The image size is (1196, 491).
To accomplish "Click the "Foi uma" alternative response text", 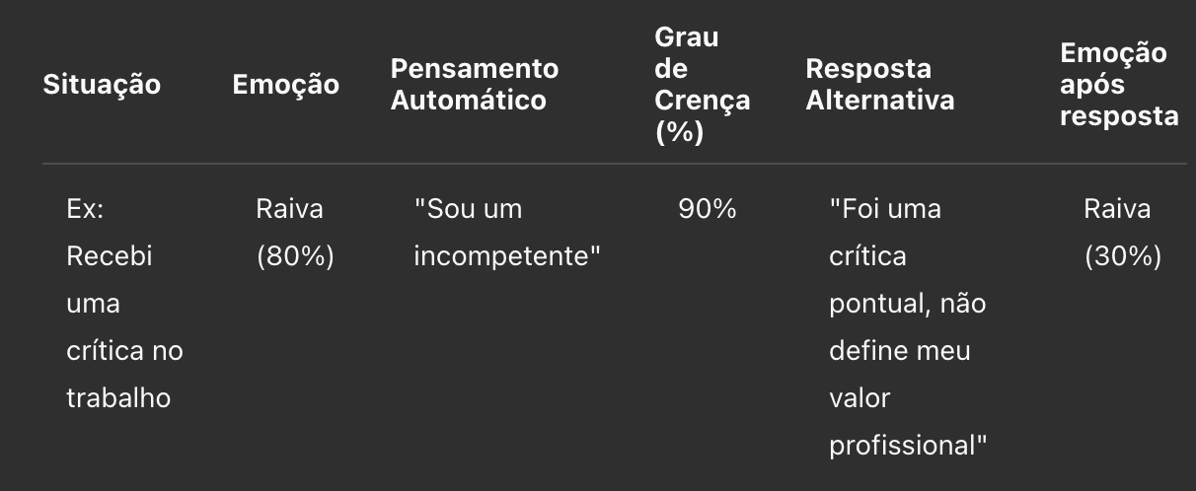I will [885, 210].
